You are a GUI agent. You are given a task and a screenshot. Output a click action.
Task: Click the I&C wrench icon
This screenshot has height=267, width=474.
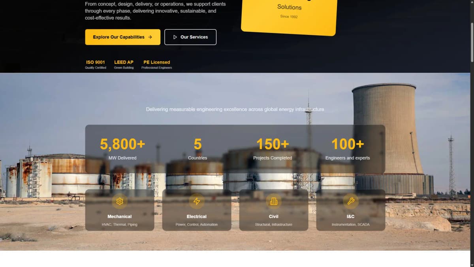(350, 201)
